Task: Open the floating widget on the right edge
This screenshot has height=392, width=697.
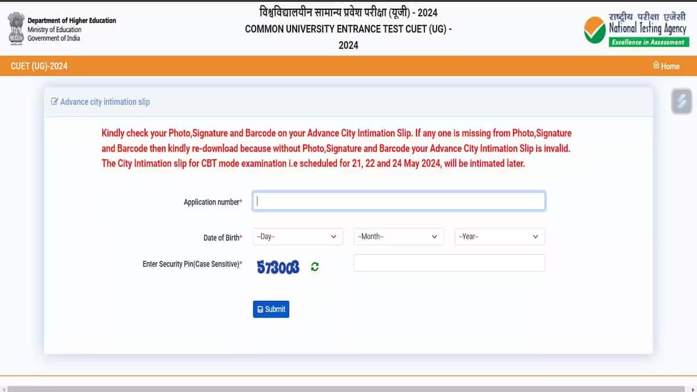Action: tap(681, 102)
